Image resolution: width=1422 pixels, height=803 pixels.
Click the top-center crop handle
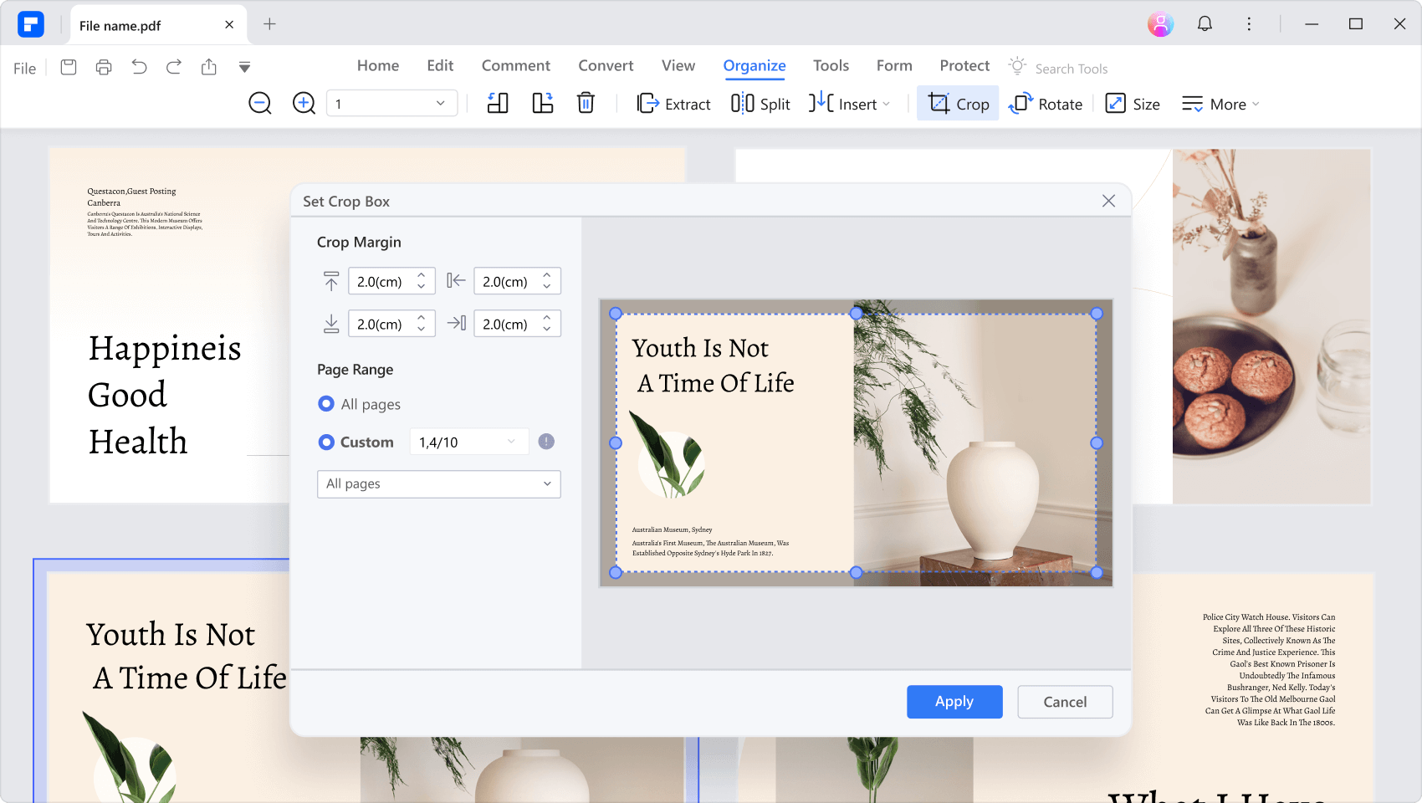[856, 314]
